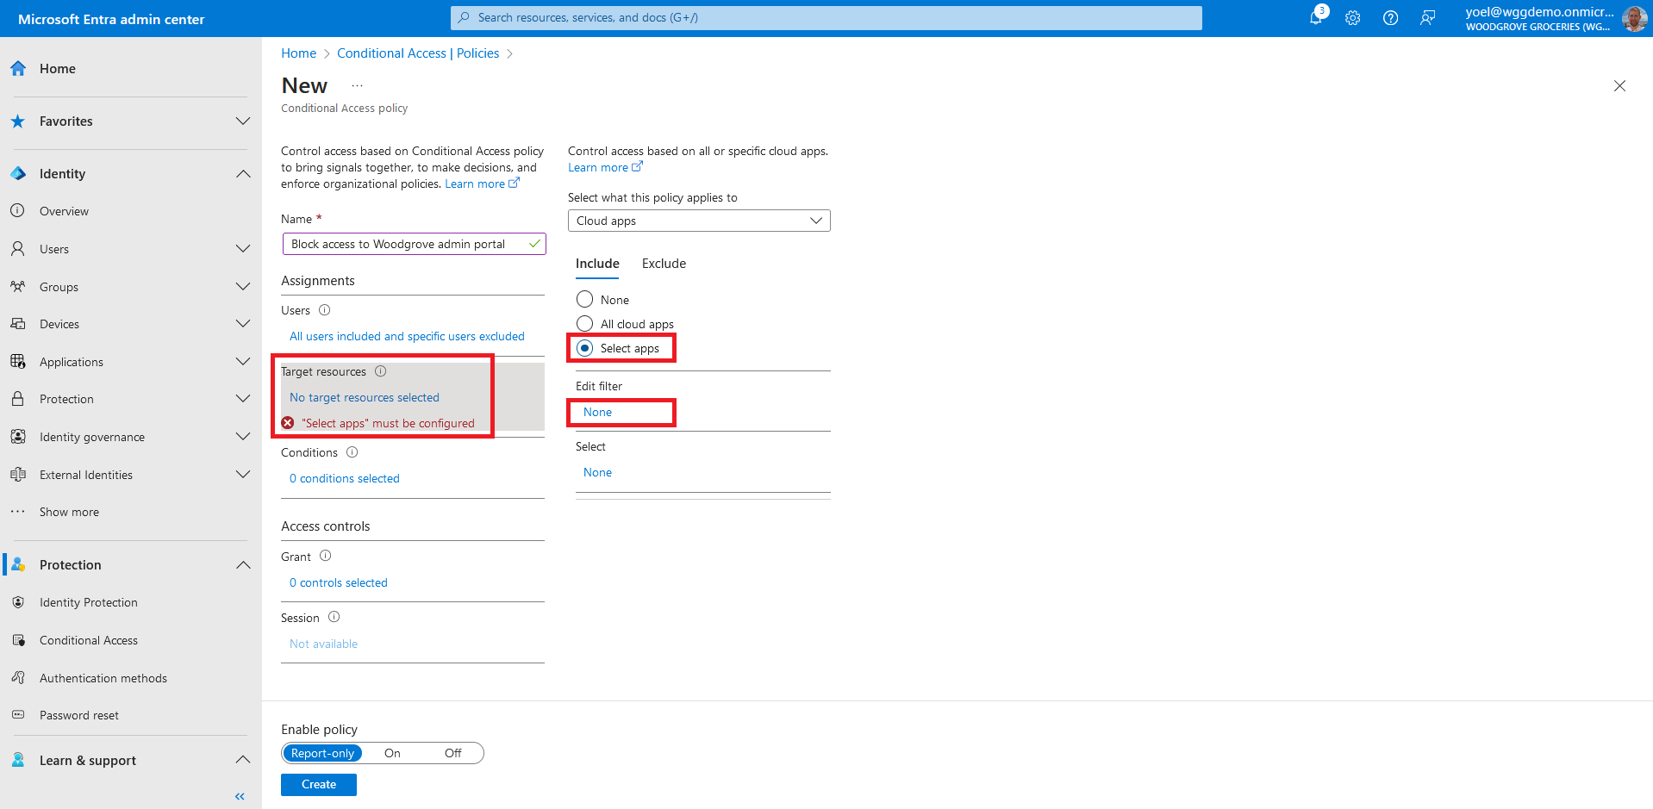Open the 0 conditions selected link
This screenshot has width=1653, height=809.
(x=345, y=478)
